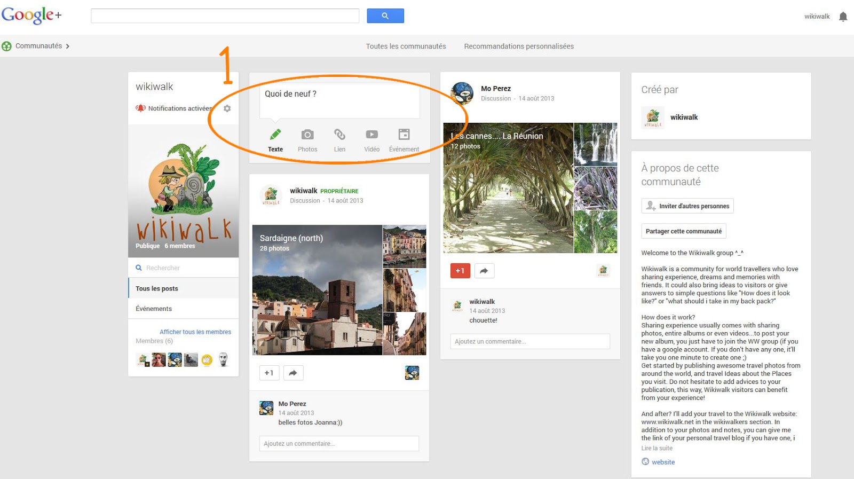
Task: Toggle the Notifications activées bell
Action: (140, 108)
